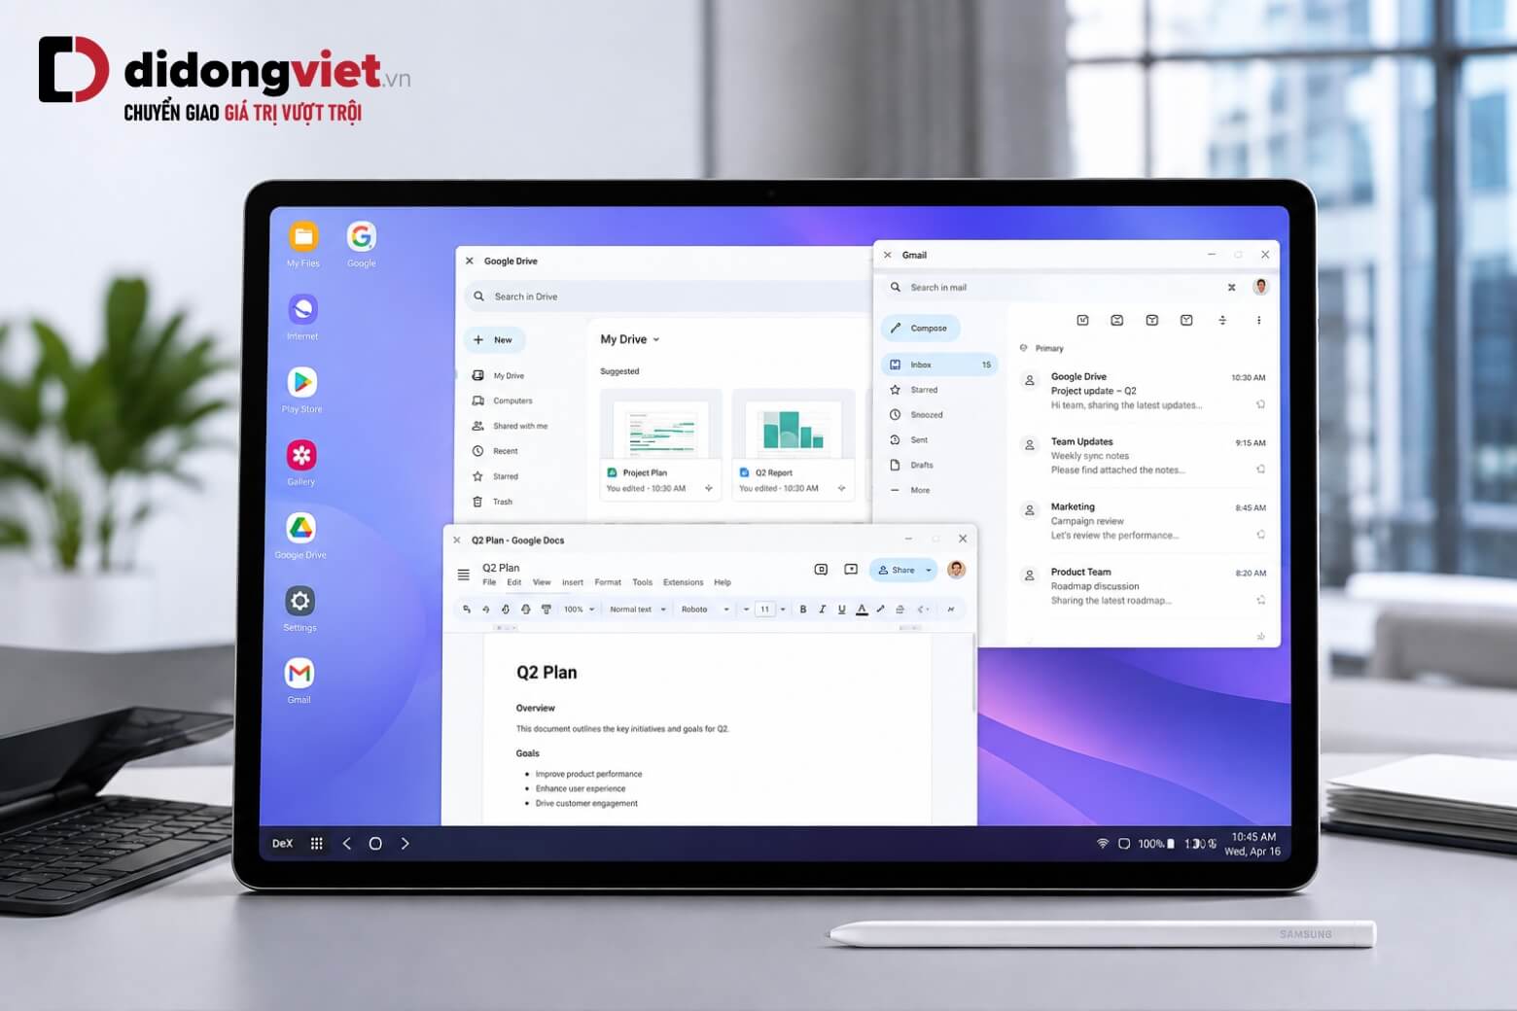1517x1011 pixels.
Task: Open the Tools menu in Docs
Action: (x=643, y=582)
